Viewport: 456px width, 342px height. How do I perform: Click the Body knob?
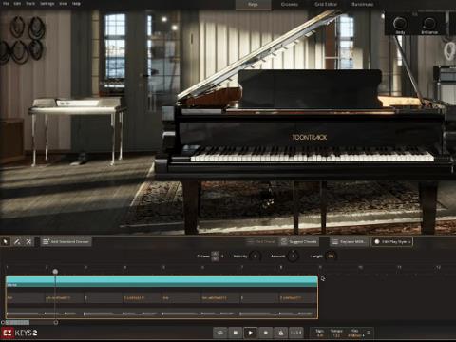coord(400,23)
